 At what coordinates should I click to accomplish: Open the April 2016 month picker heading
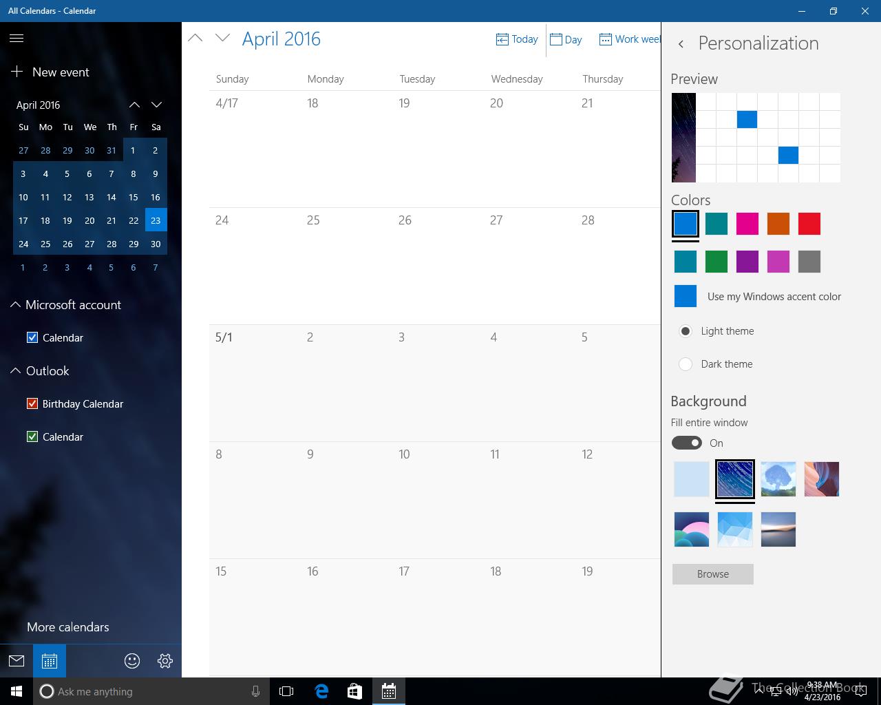282,39
